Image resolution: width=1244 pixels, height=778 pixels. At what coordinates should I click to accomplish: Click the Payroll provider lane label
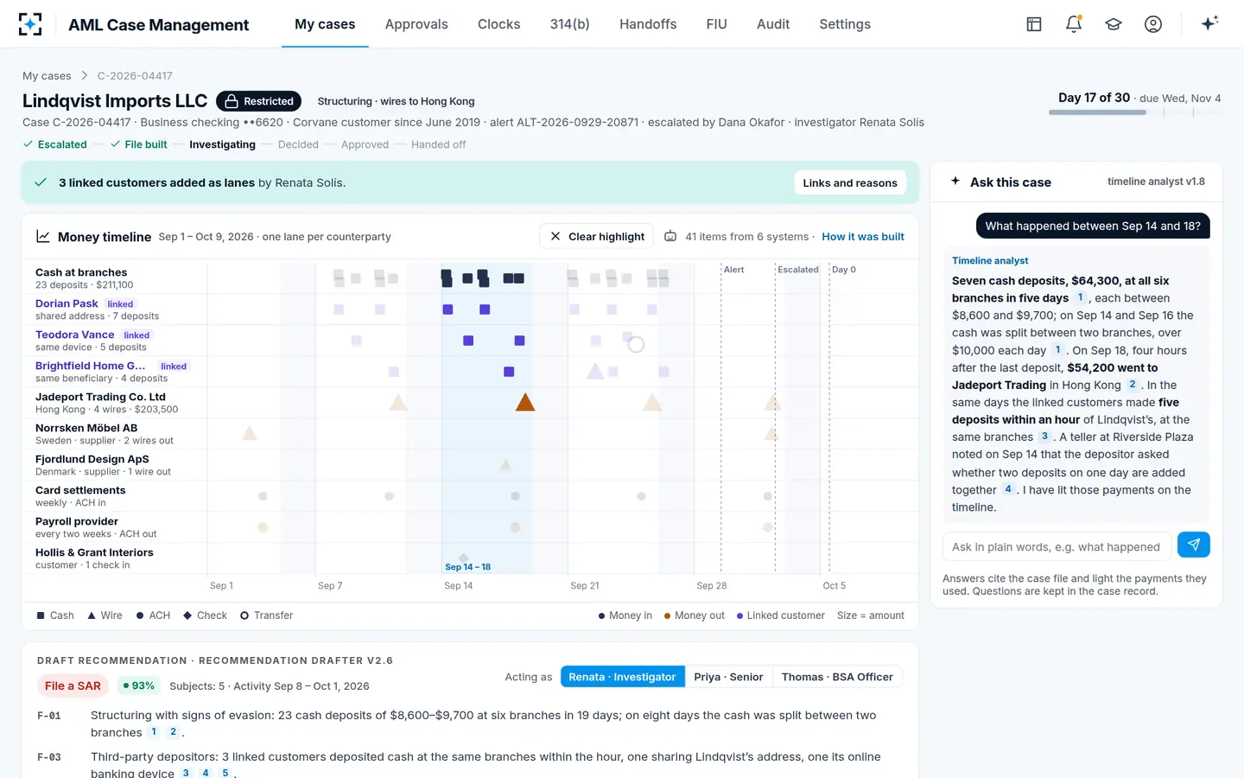click(x=77, y=521)
